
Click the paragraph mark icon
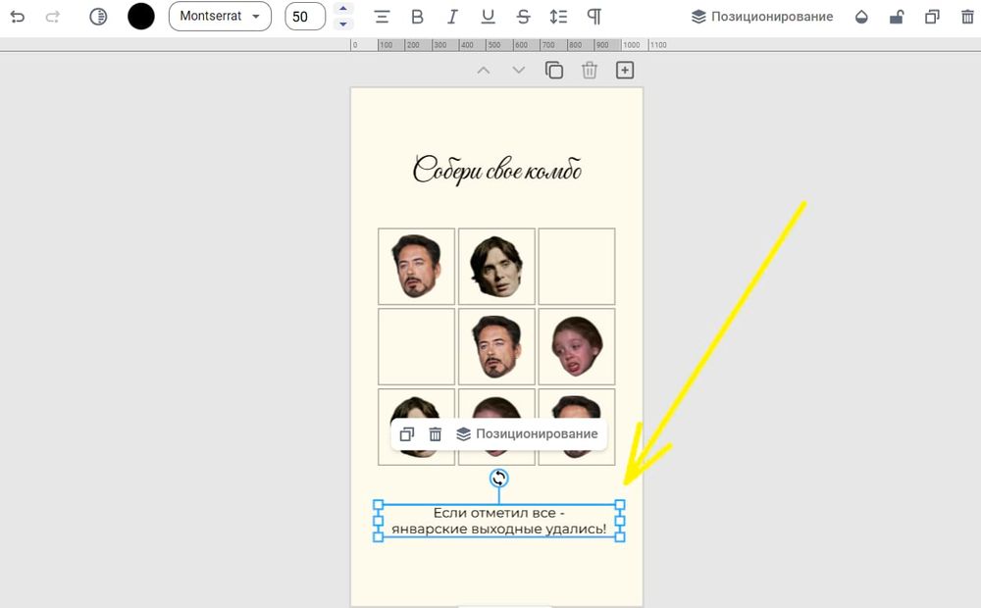coord(594,17)
